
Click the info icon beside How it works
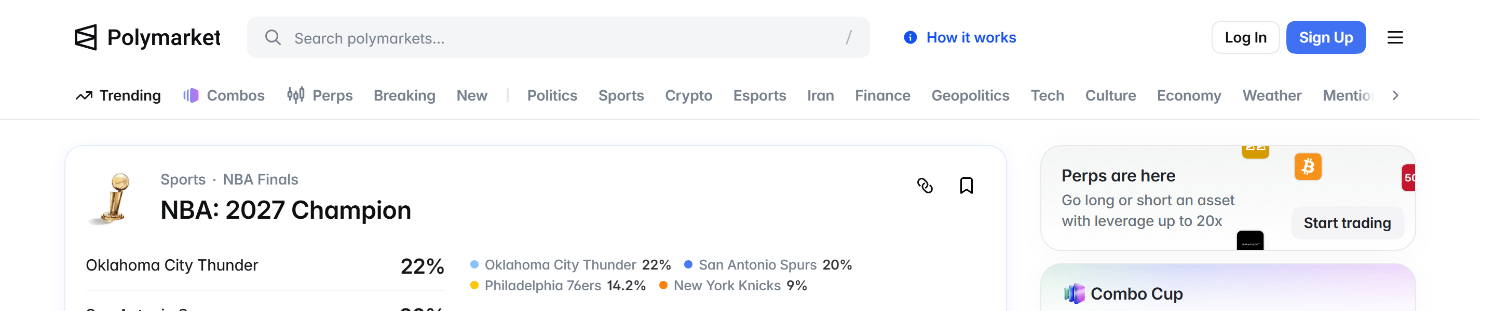click(x=910, y=38)
